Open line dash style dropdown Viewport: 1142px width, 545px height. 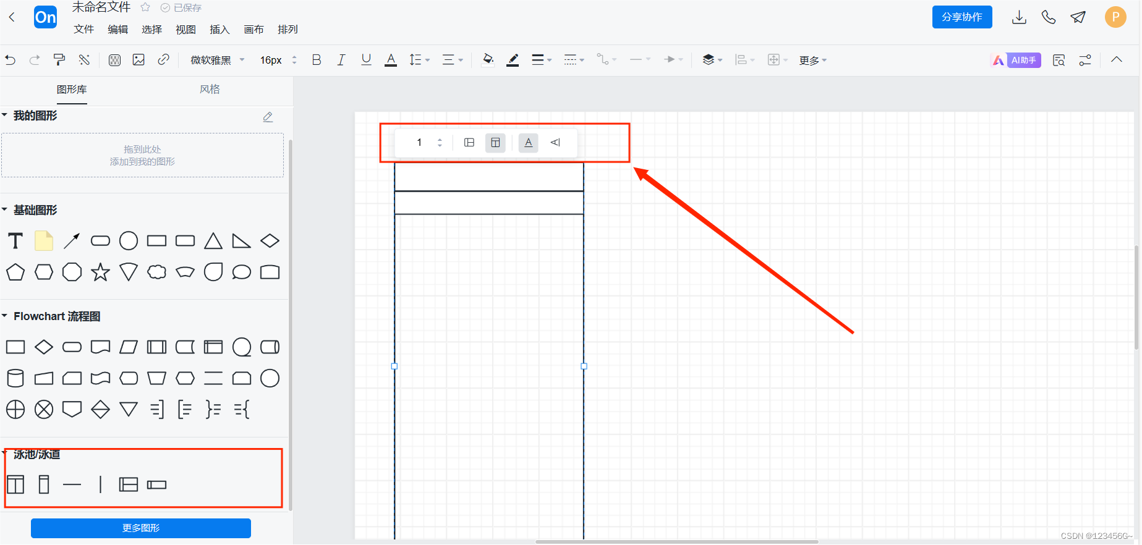pos(574,60)
